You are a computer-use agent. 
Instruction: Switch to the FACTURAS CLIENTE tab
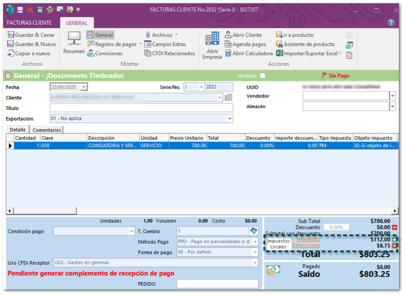pos(30,22)
